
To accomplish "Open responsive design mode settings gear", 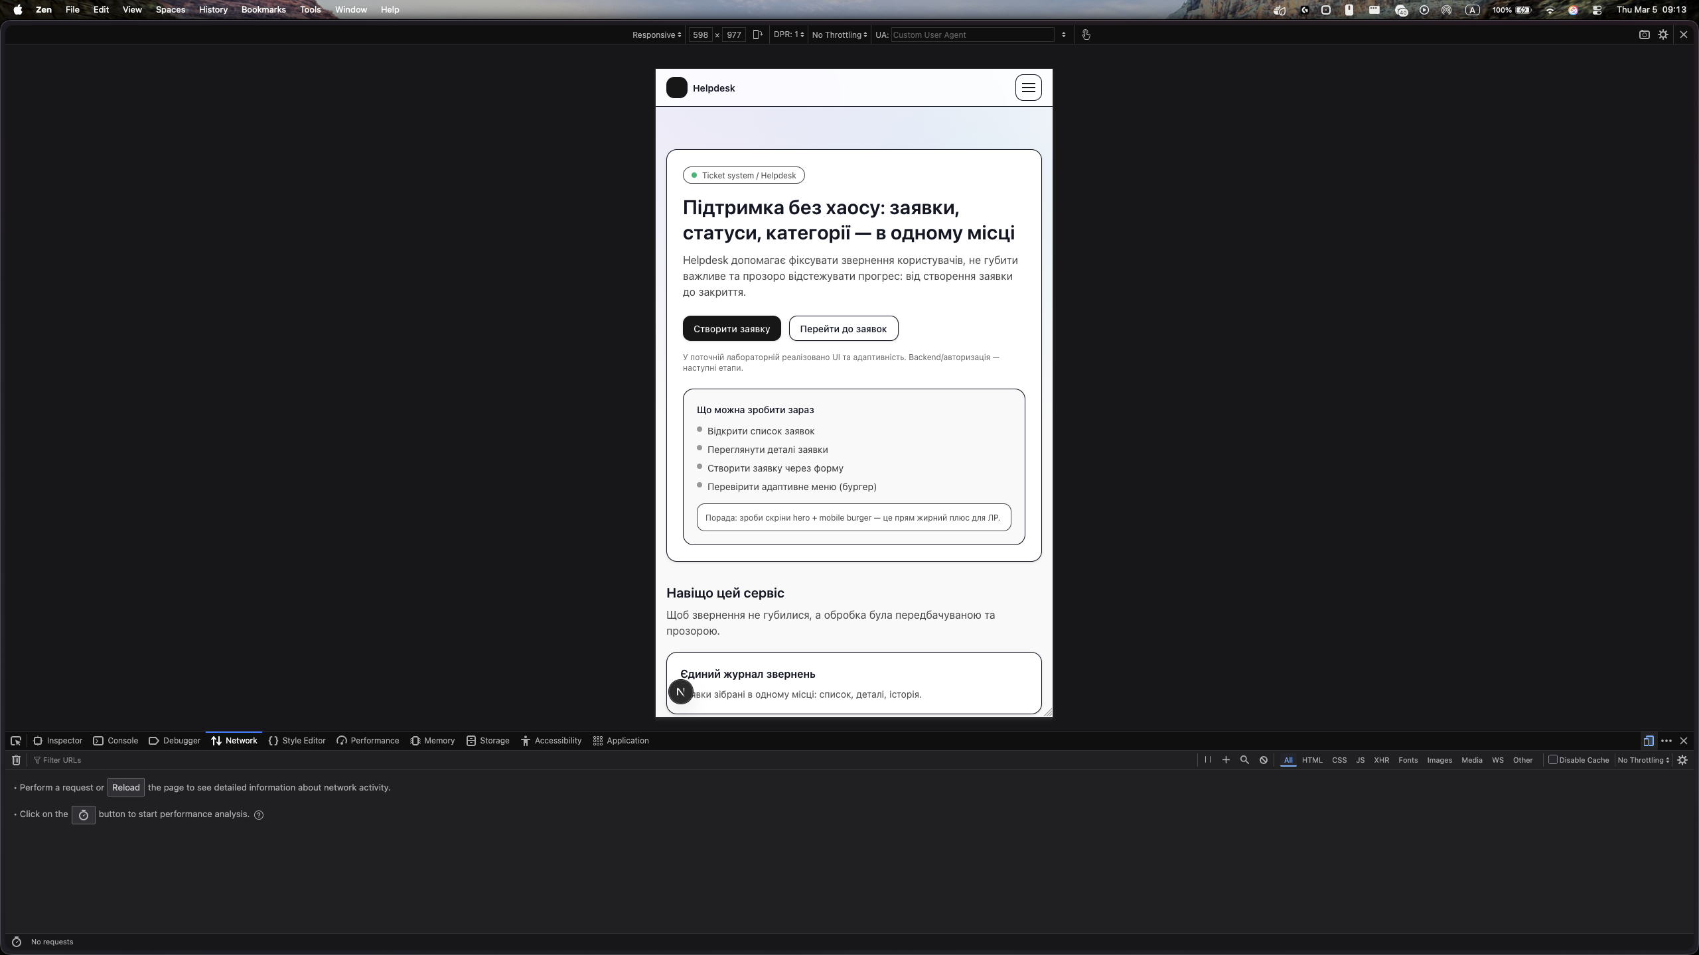I will pyautogui.click(x=1663, y=34).
